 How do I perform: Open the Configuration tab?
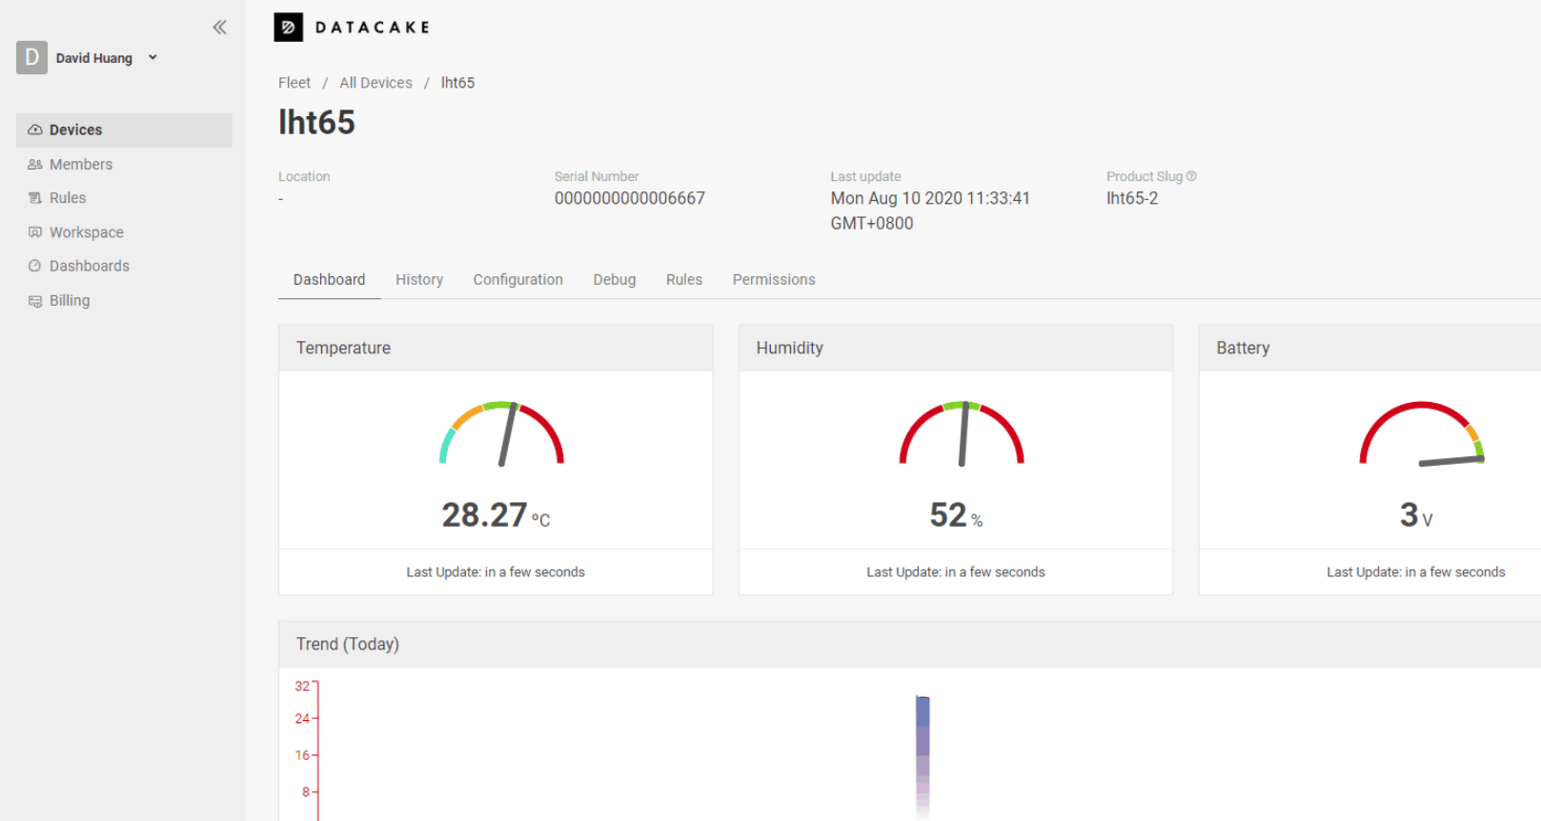point(518,279)
